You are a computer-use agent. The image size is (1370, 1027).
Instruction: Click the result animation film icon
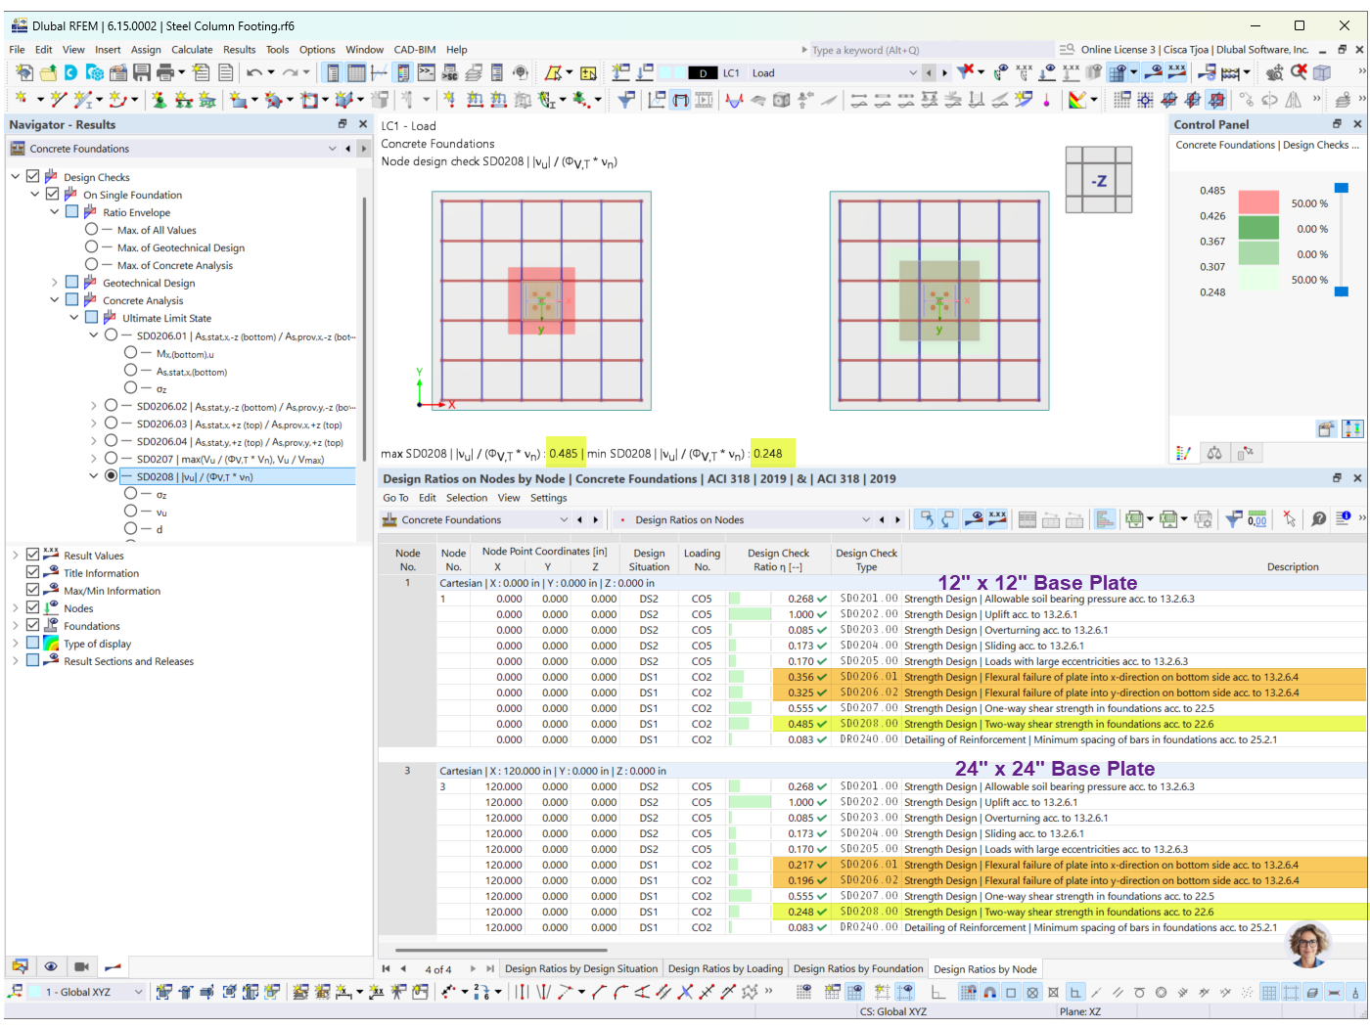704,100
